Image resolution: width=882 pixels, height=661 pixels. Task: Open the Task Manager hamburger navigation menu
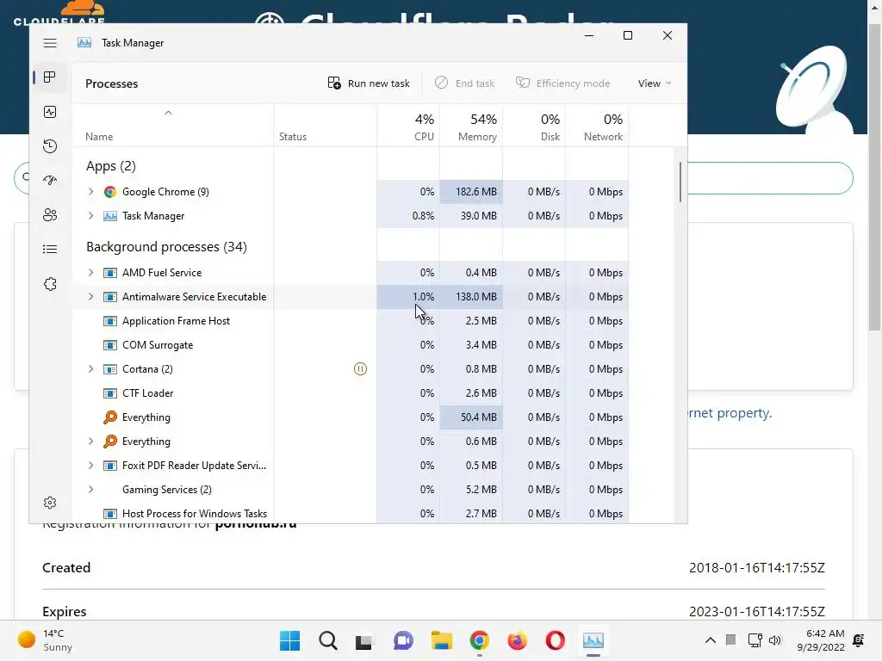tap(50, 43)
